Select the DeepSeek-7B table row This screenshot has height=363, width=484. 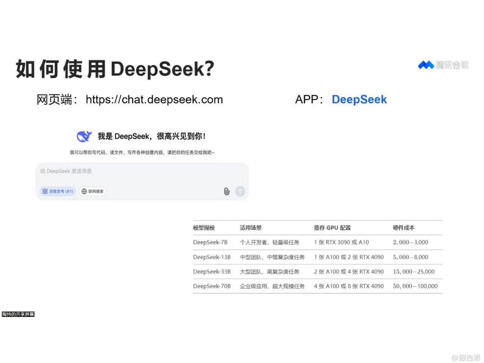click(317, 242)
